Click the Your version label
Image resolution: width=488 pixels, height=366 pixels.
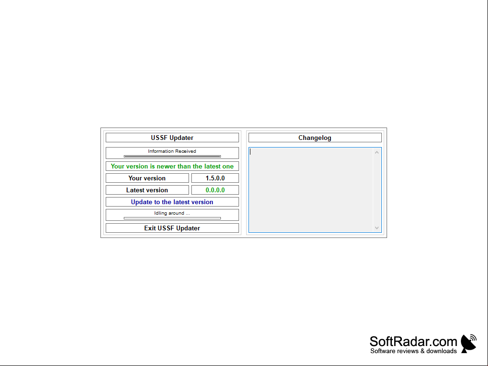click(147, 178)
